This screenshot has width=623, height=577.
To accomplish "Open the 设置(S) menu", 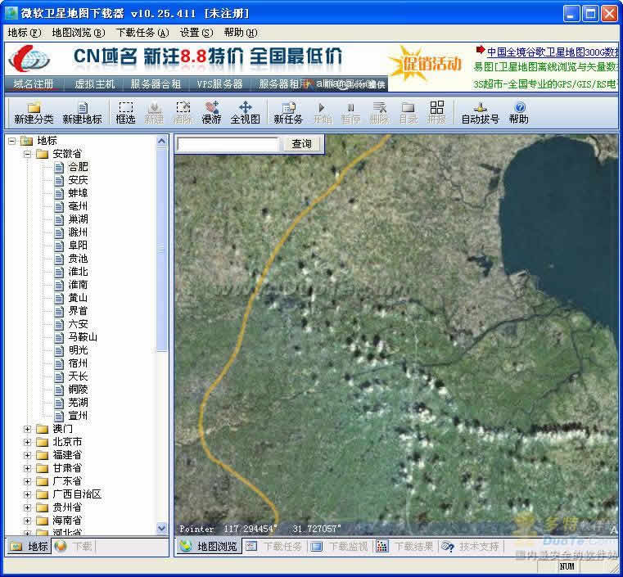I will (x=196, y=33).
